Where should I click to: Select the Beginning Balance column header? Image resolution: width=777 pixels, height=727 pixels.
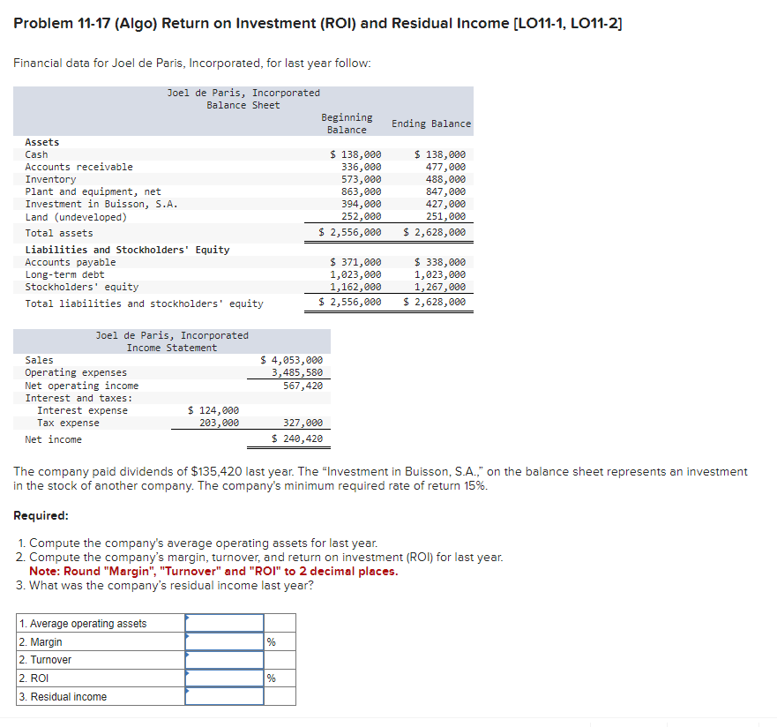(x=347, y=123)
